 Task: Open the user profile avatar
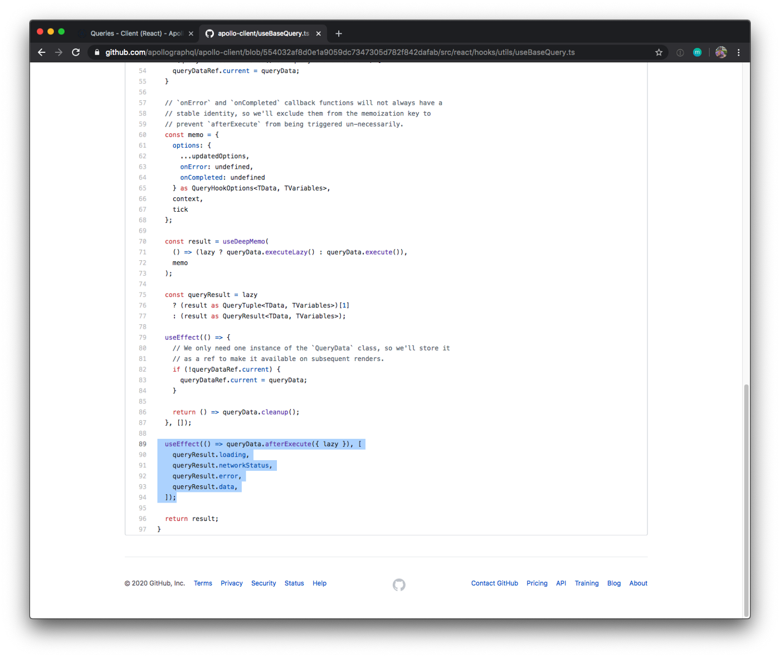pyautogui.click(x=721, y=52)
